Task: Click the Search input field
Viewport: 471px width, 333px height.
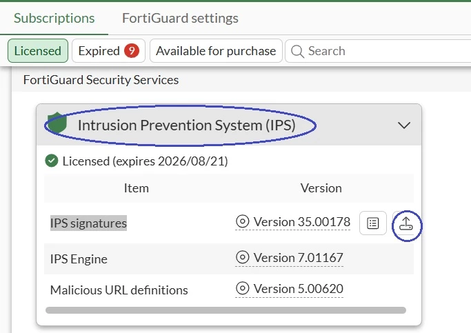Action: (x=378, y=51)
